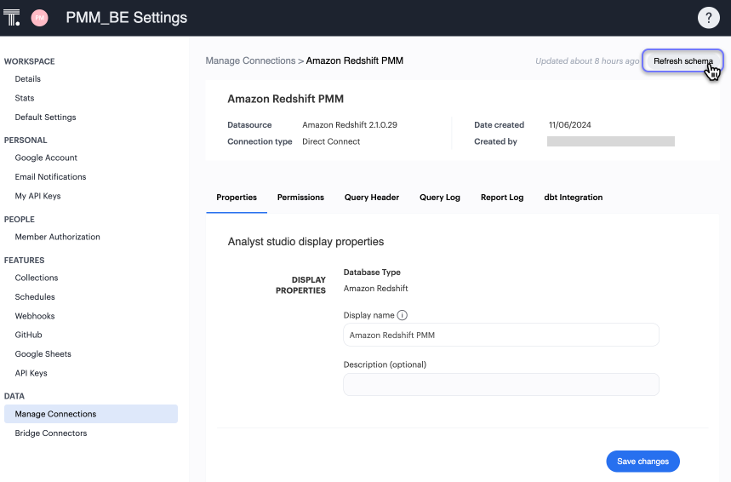Screen dimensions: 731x482
Task: Switch to dbt Integration tab
Action: (x=574, y=198)
